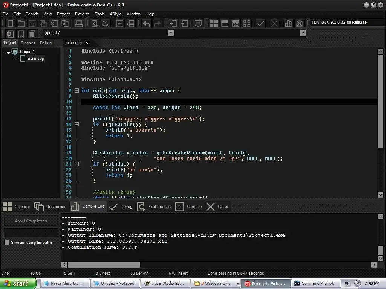Collapse the fold marker at line 21

click(x=77, y=164)
